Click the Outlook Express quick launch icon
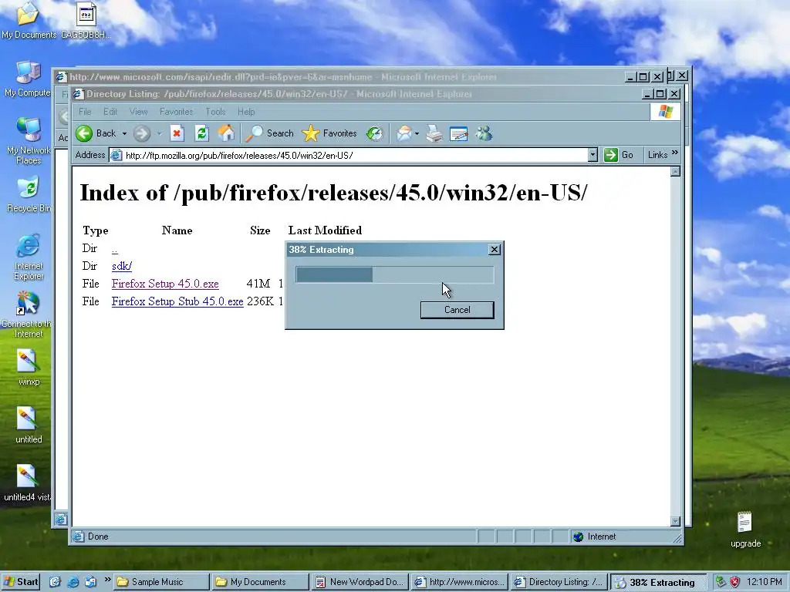This screenshot has width=790, height=592. click(91, 582)
